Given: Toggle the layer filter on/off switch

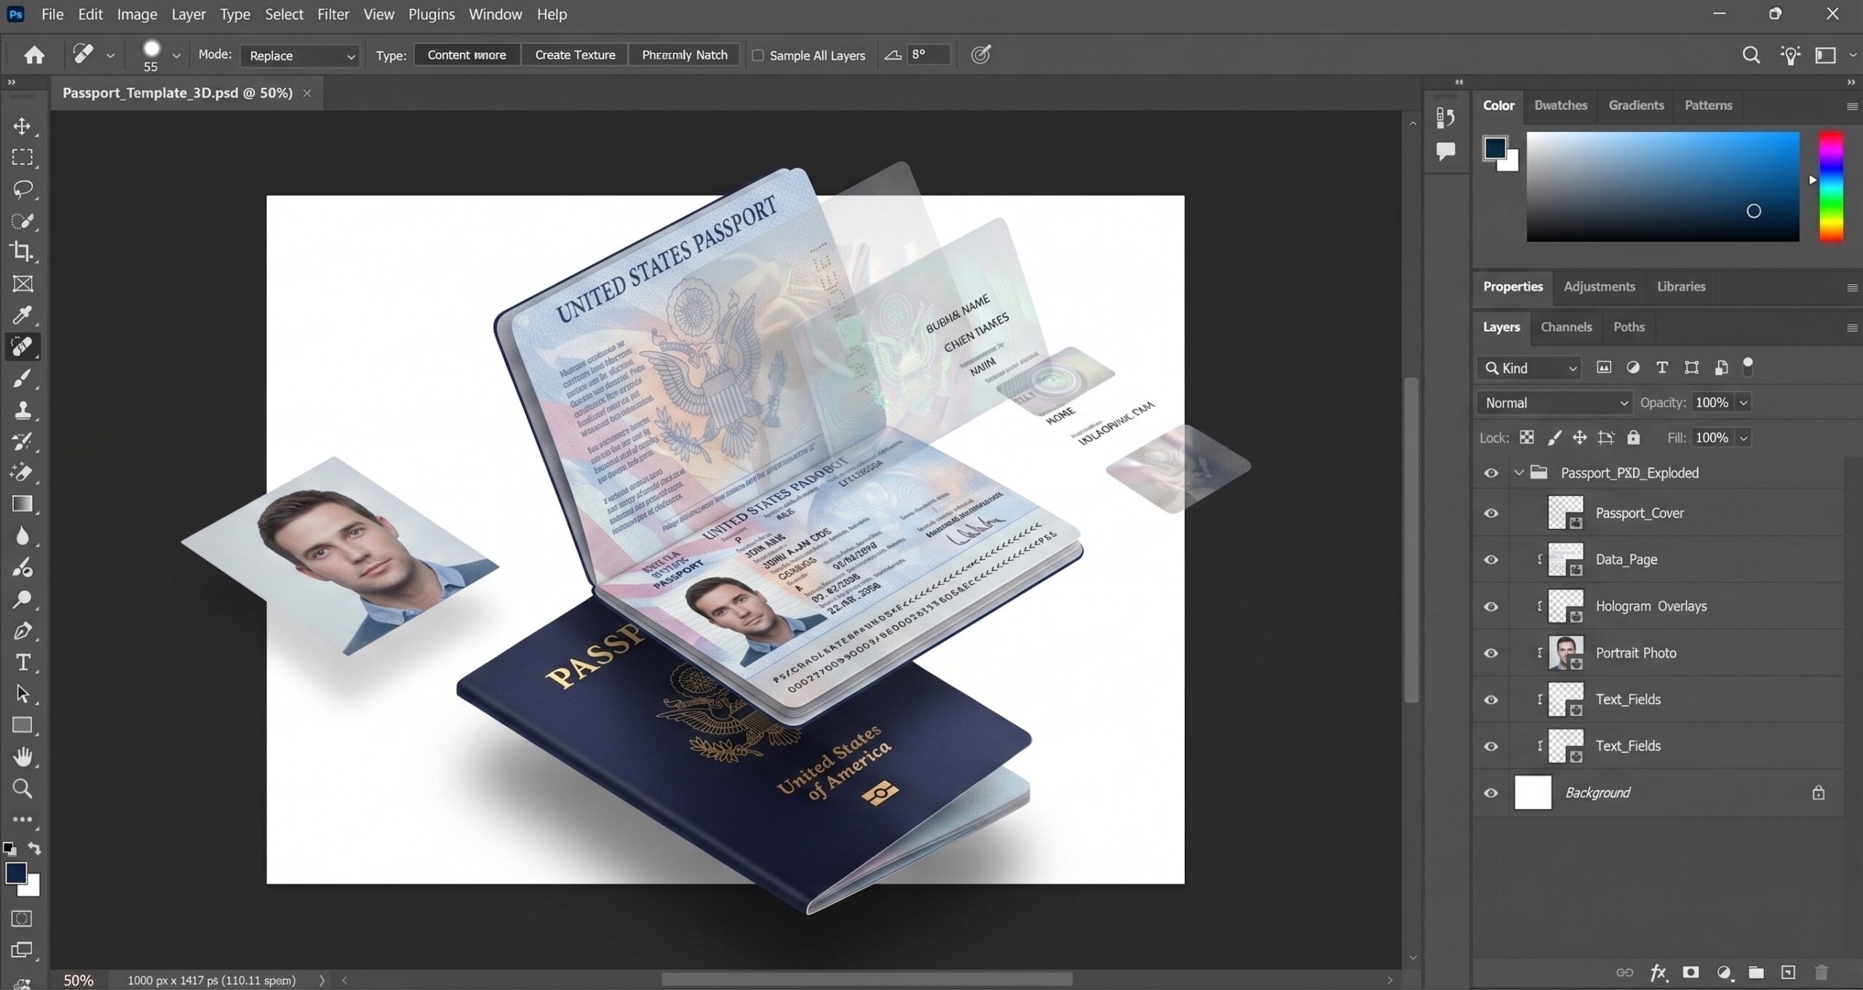Looking at the screenshot, I should coord(1748,367).
